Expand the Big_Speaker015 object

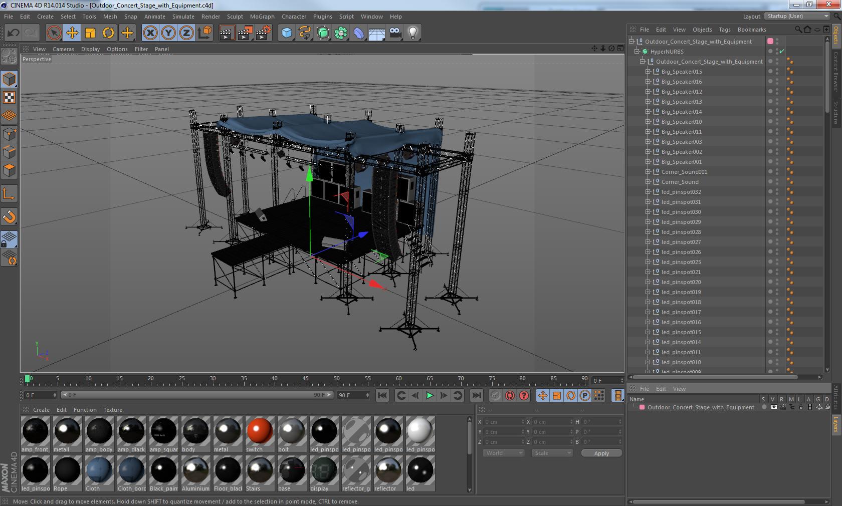coord(648,72)
